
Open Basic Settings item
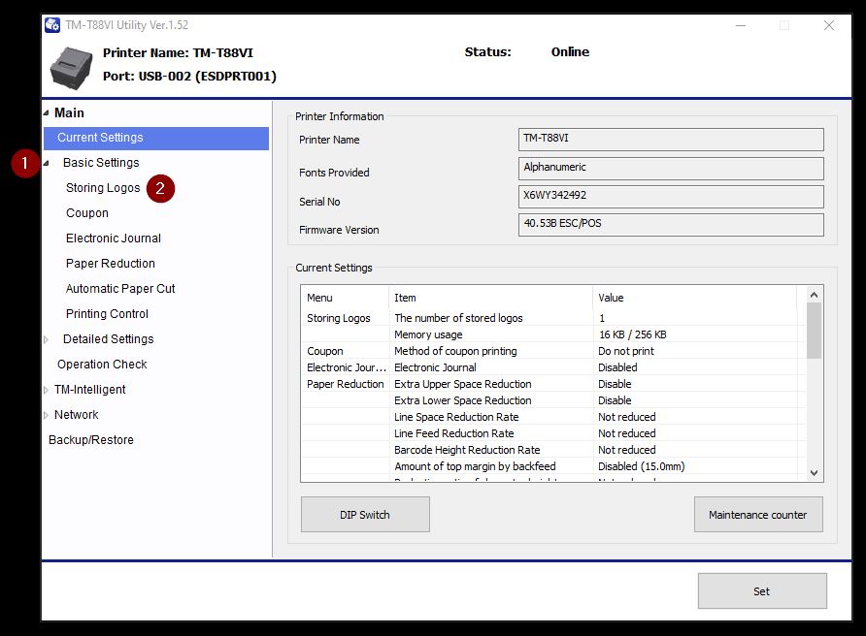coord(101,163)
